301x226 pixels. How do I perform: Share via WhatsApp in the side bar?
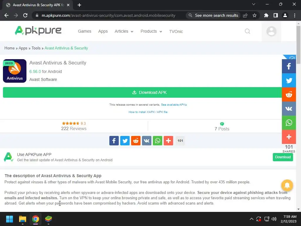pos(289,123)
